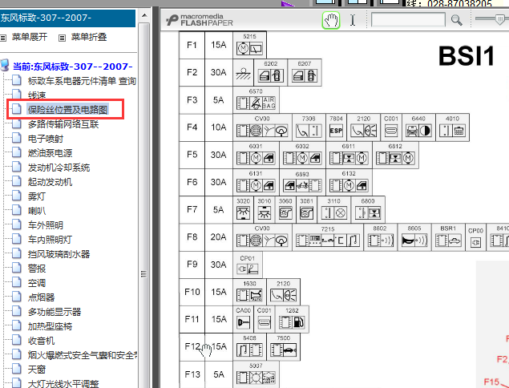Click document icon beside 收音机
509x388 pixels.
[x=17, y=340]
